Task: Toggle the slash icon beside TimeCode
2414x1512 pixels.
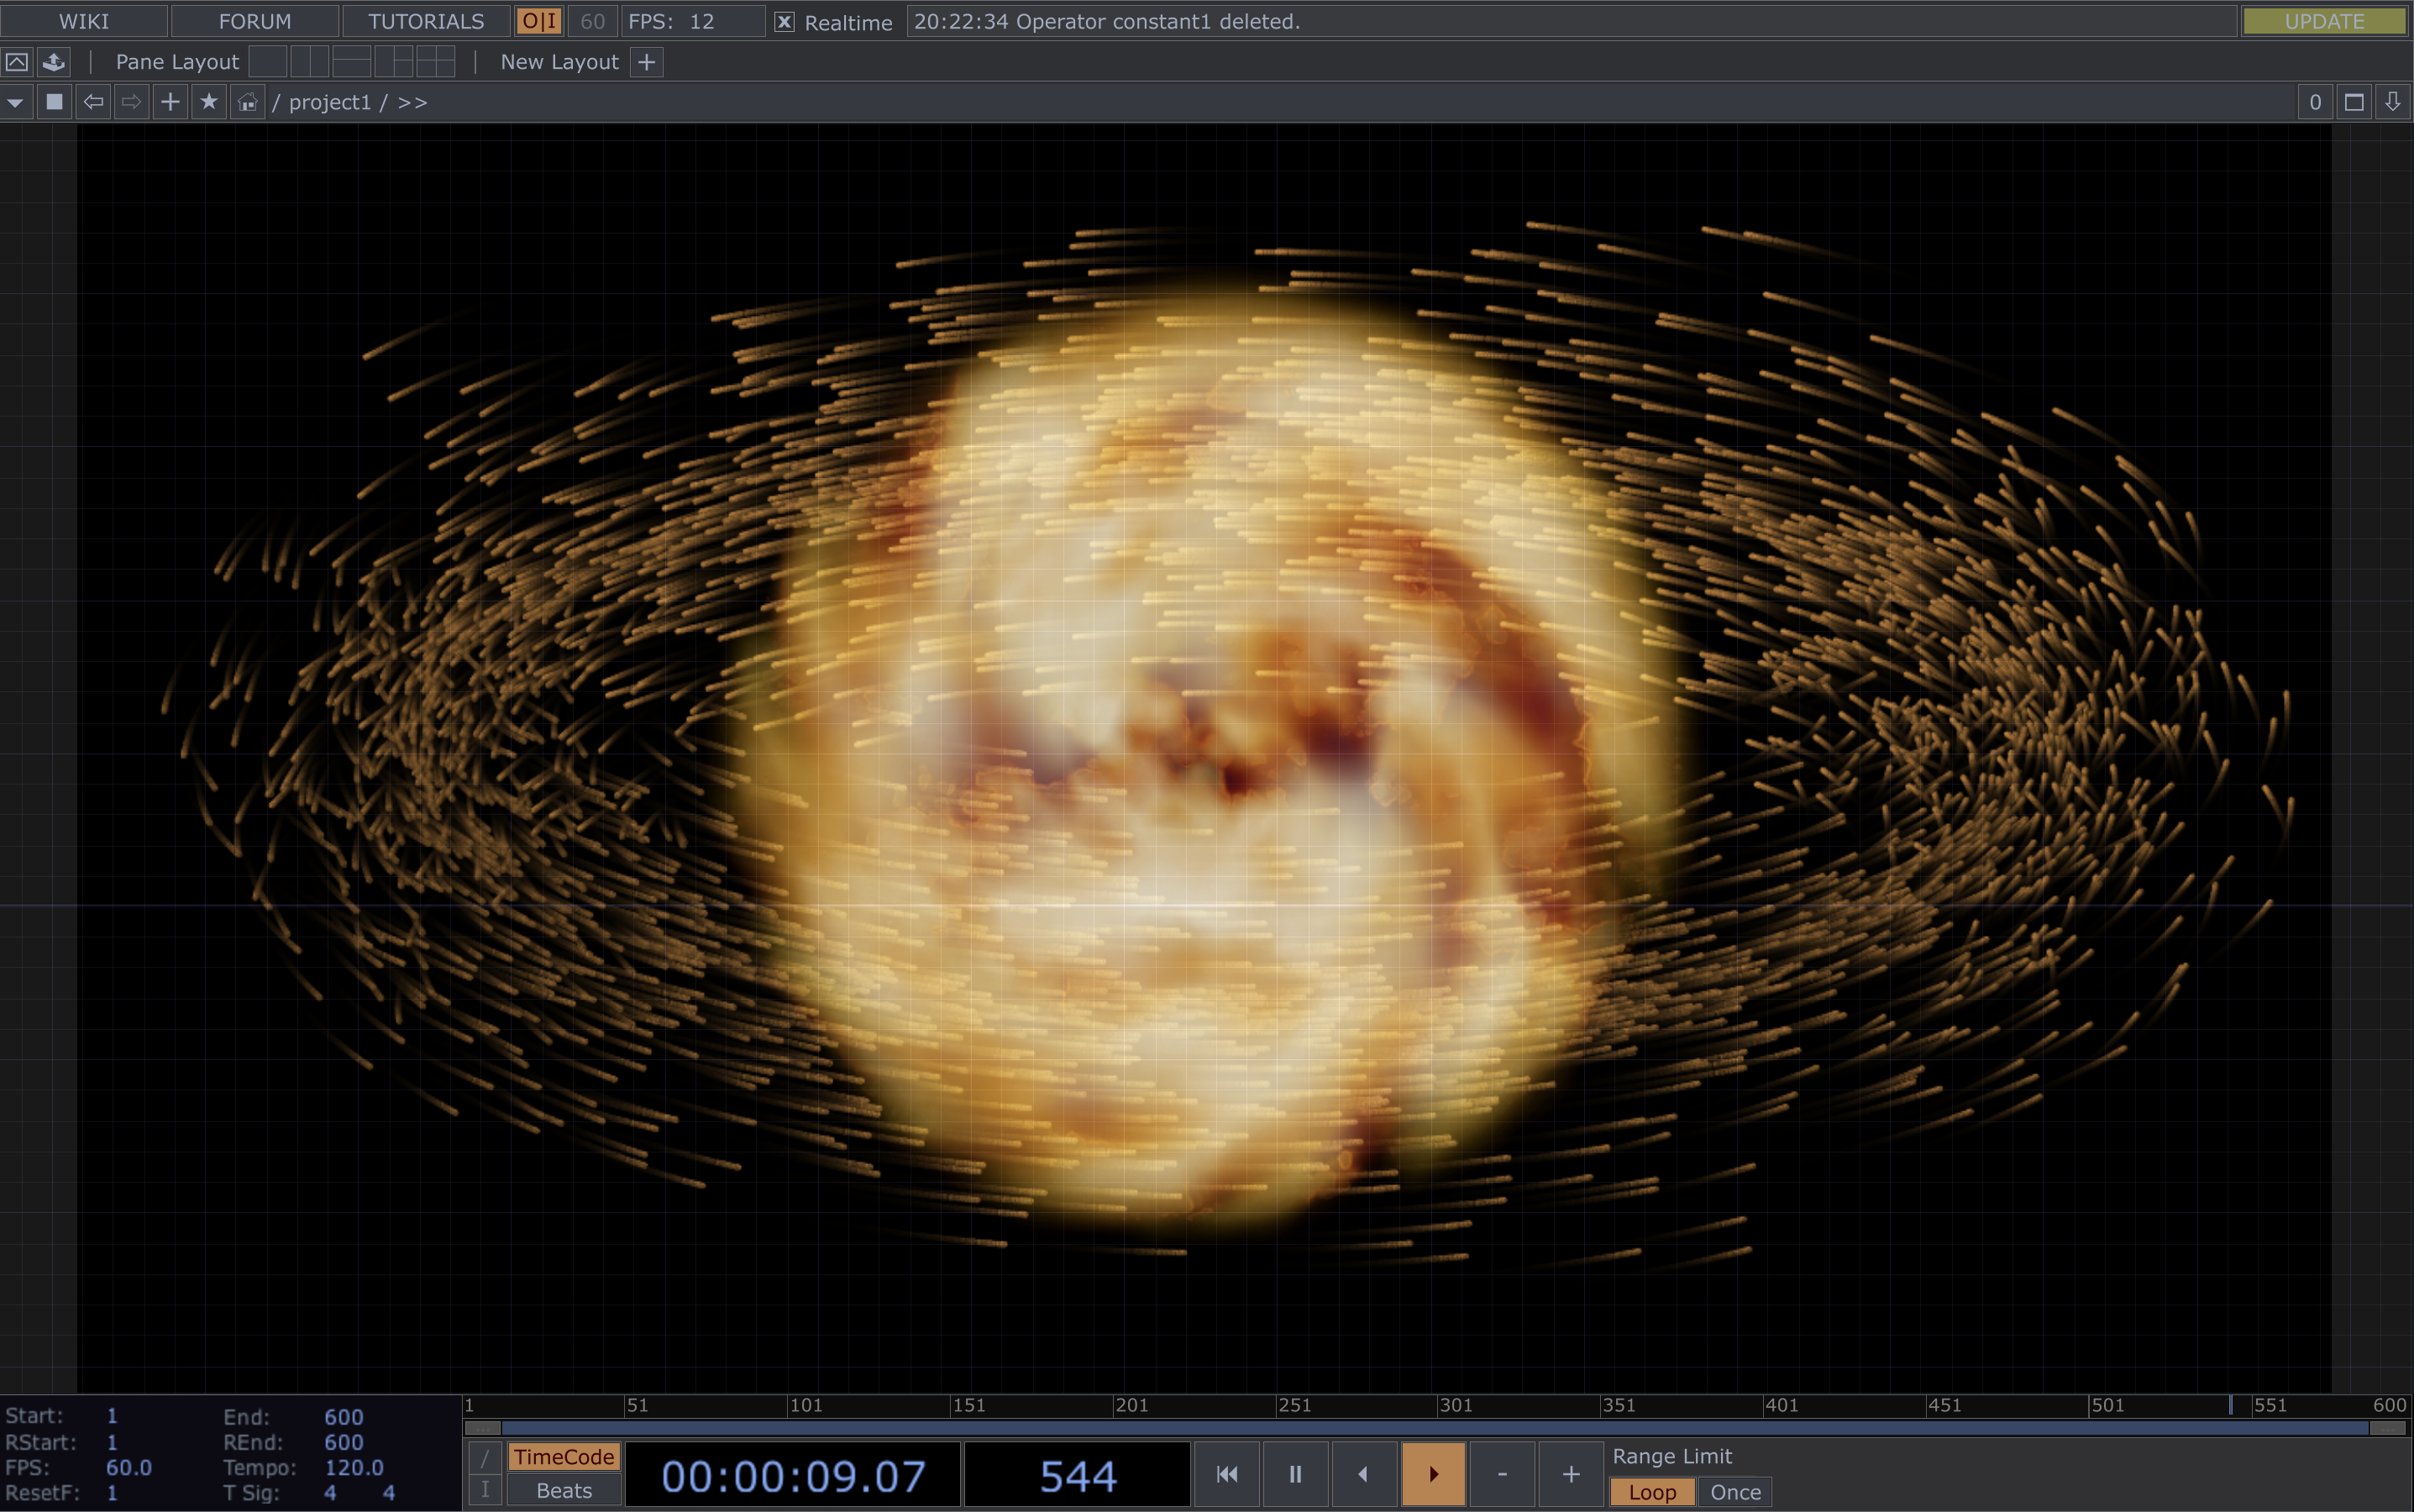Action: (485, 1457)
